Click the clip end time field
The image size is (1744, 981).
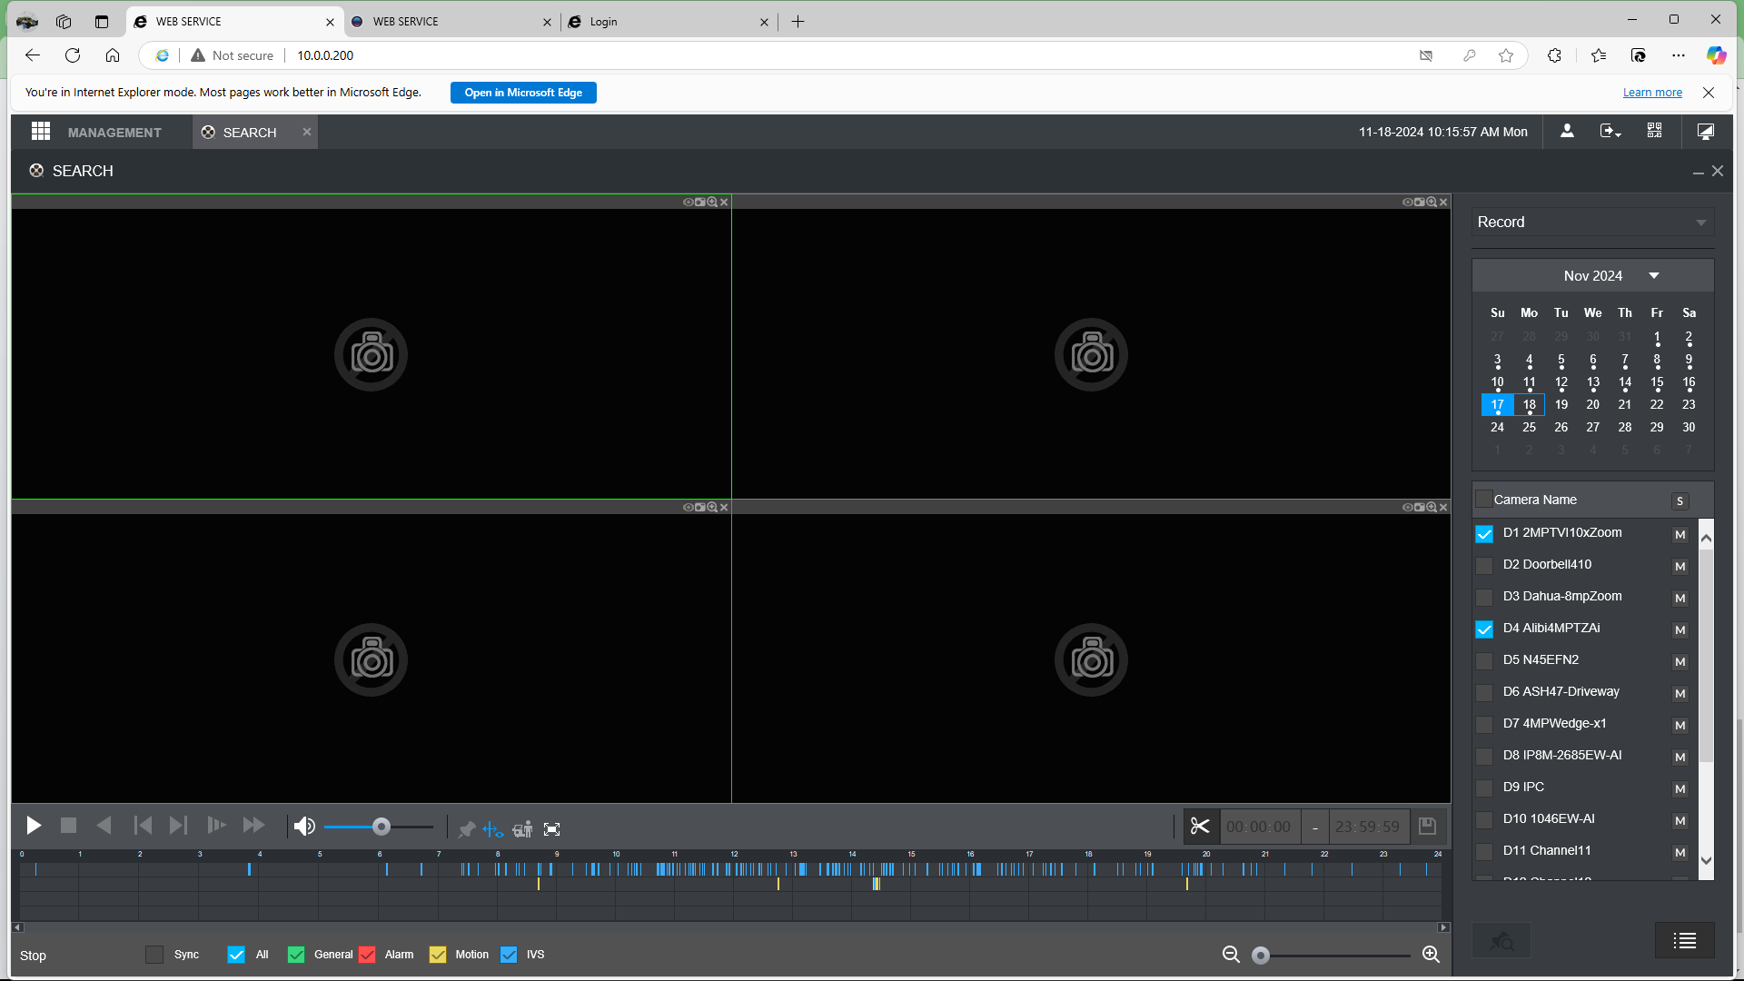[1368, 827]
